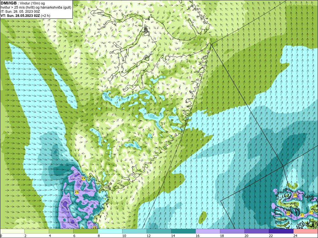Click the legend scale number 24

295,236
